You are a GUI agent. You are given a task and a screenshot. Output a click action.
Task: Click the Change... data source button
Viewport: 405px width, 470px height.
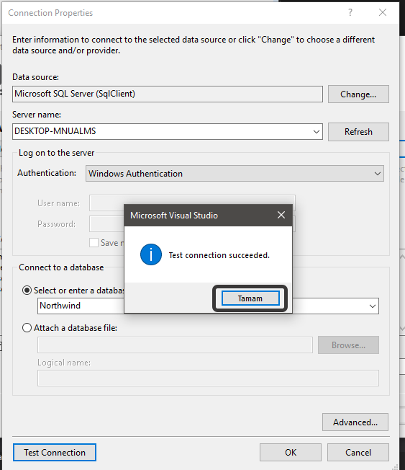point(358,94)
